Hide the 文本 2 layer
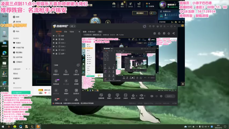229x129 pixels. coord(54,46)
